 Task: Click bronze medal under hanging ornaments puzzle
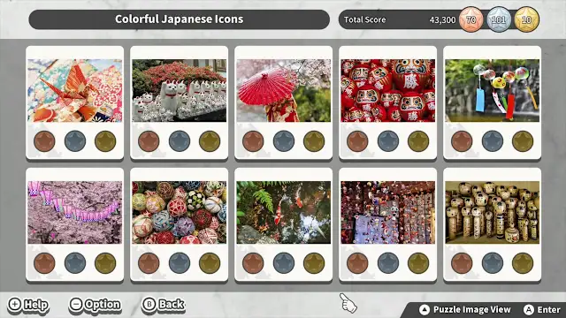tap(357, 263)
